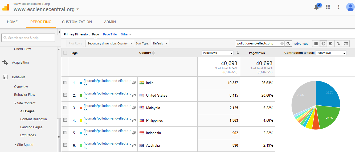The height and width of the screenshot is (152, 355).
Task: Check the Philippines row checkbox
Action: click(65, 120)
